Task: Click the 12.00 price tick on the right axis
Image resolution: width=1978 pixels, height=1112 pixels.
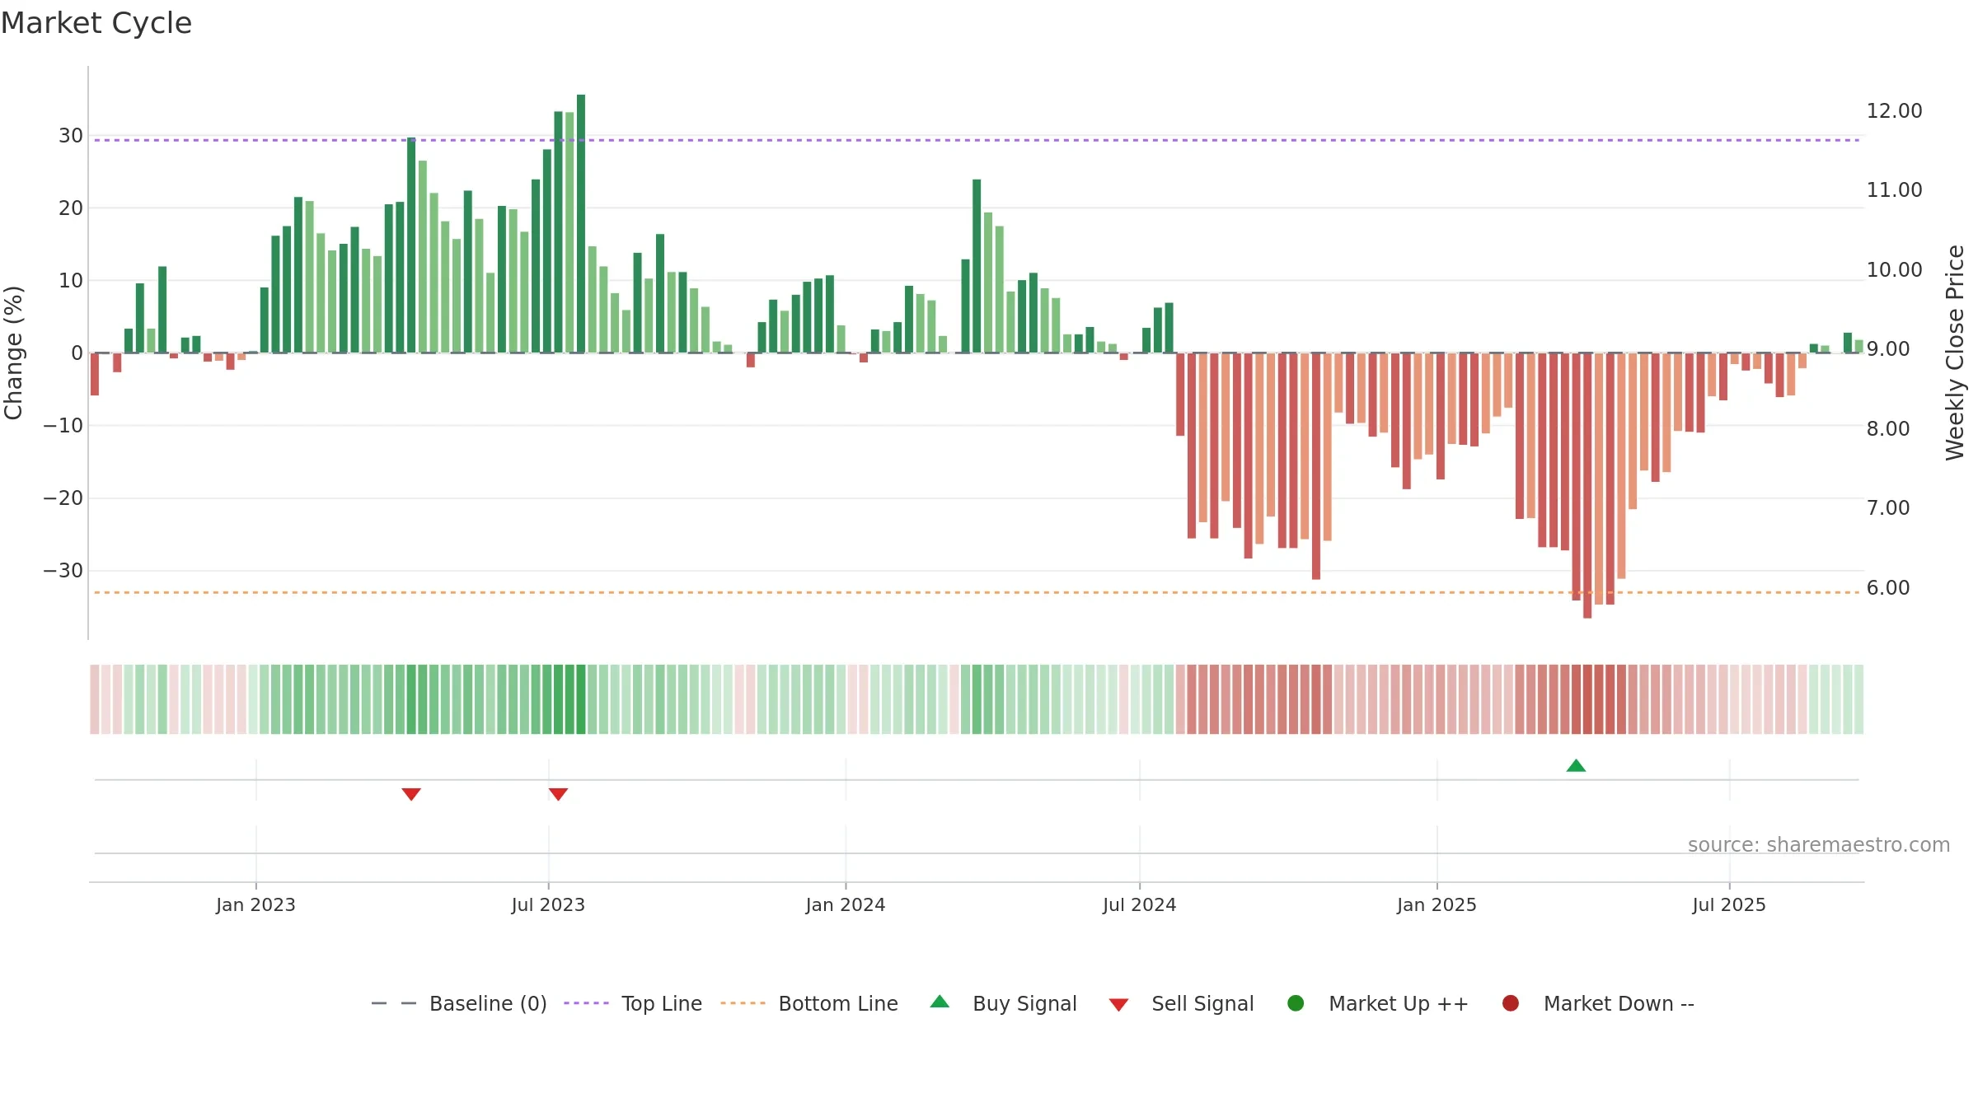Action: pos(1894,110)
